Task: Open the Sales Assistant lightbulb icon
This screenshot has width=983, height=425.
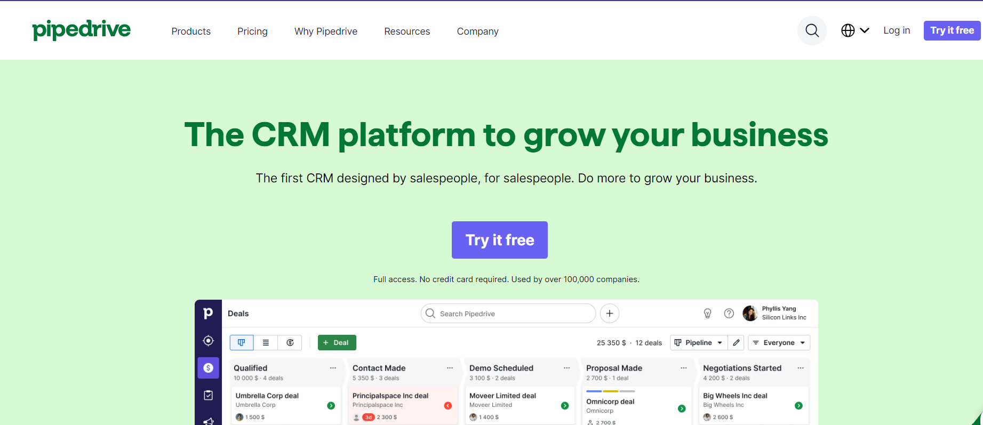Action: [708, 314]
